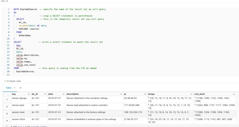
Task: Sort by the key column arrow
Action: [x=29, y=94]
